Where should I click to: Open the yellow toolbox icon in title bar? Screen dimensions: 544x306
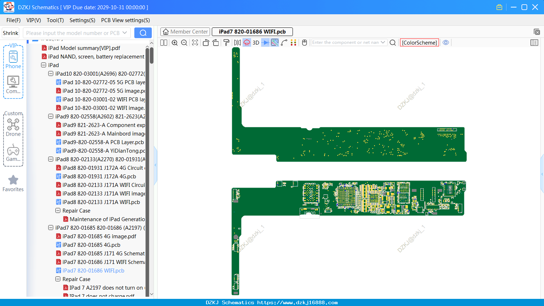coord(499,7)
